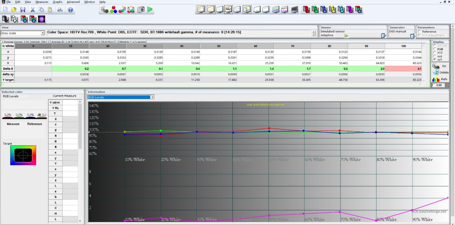Open the RGB Levels information dropdown
The image size is (455, 225).
point(121,97)
